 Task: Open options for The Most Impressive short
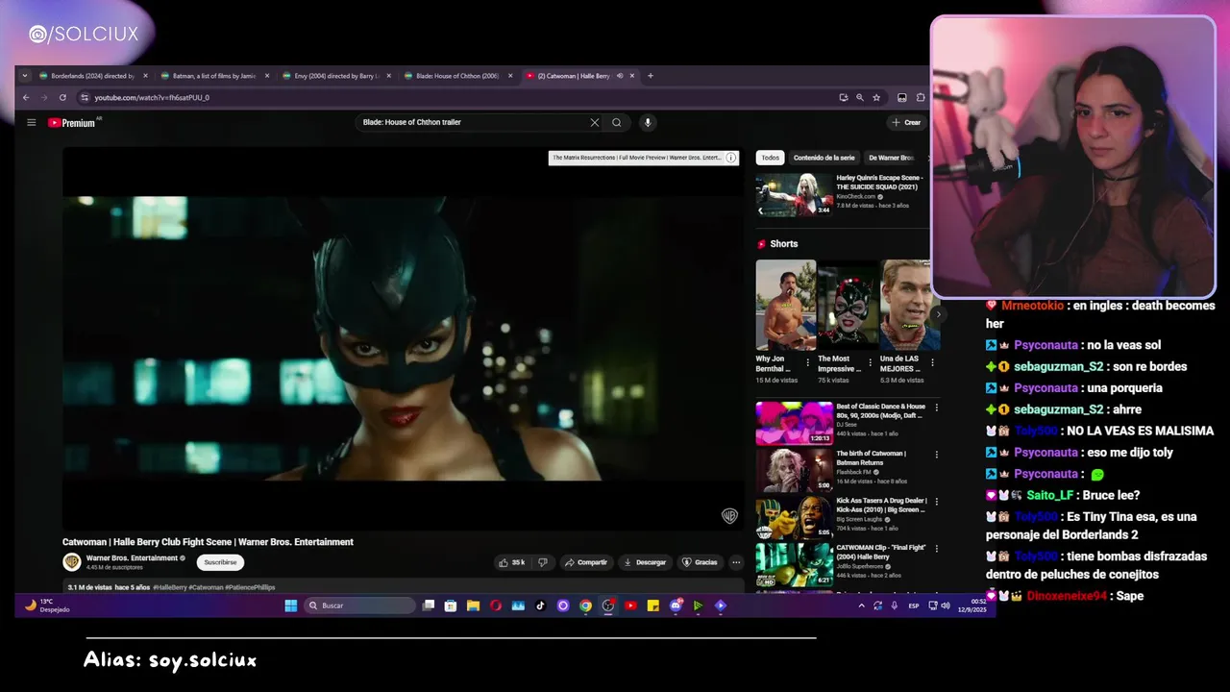click(x=871, y=363)
